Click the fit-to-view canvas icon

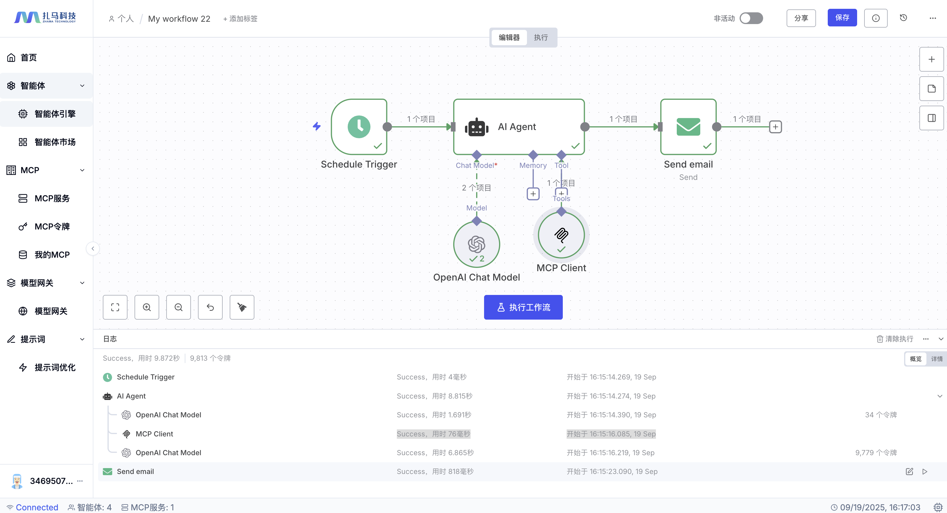(115, 307)
